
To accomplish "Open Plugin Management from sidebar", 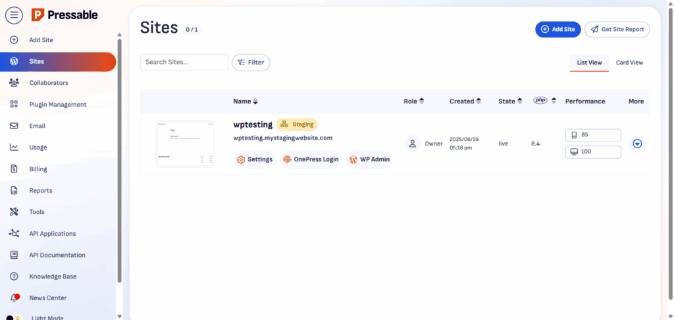I will [x=57, y=105].
